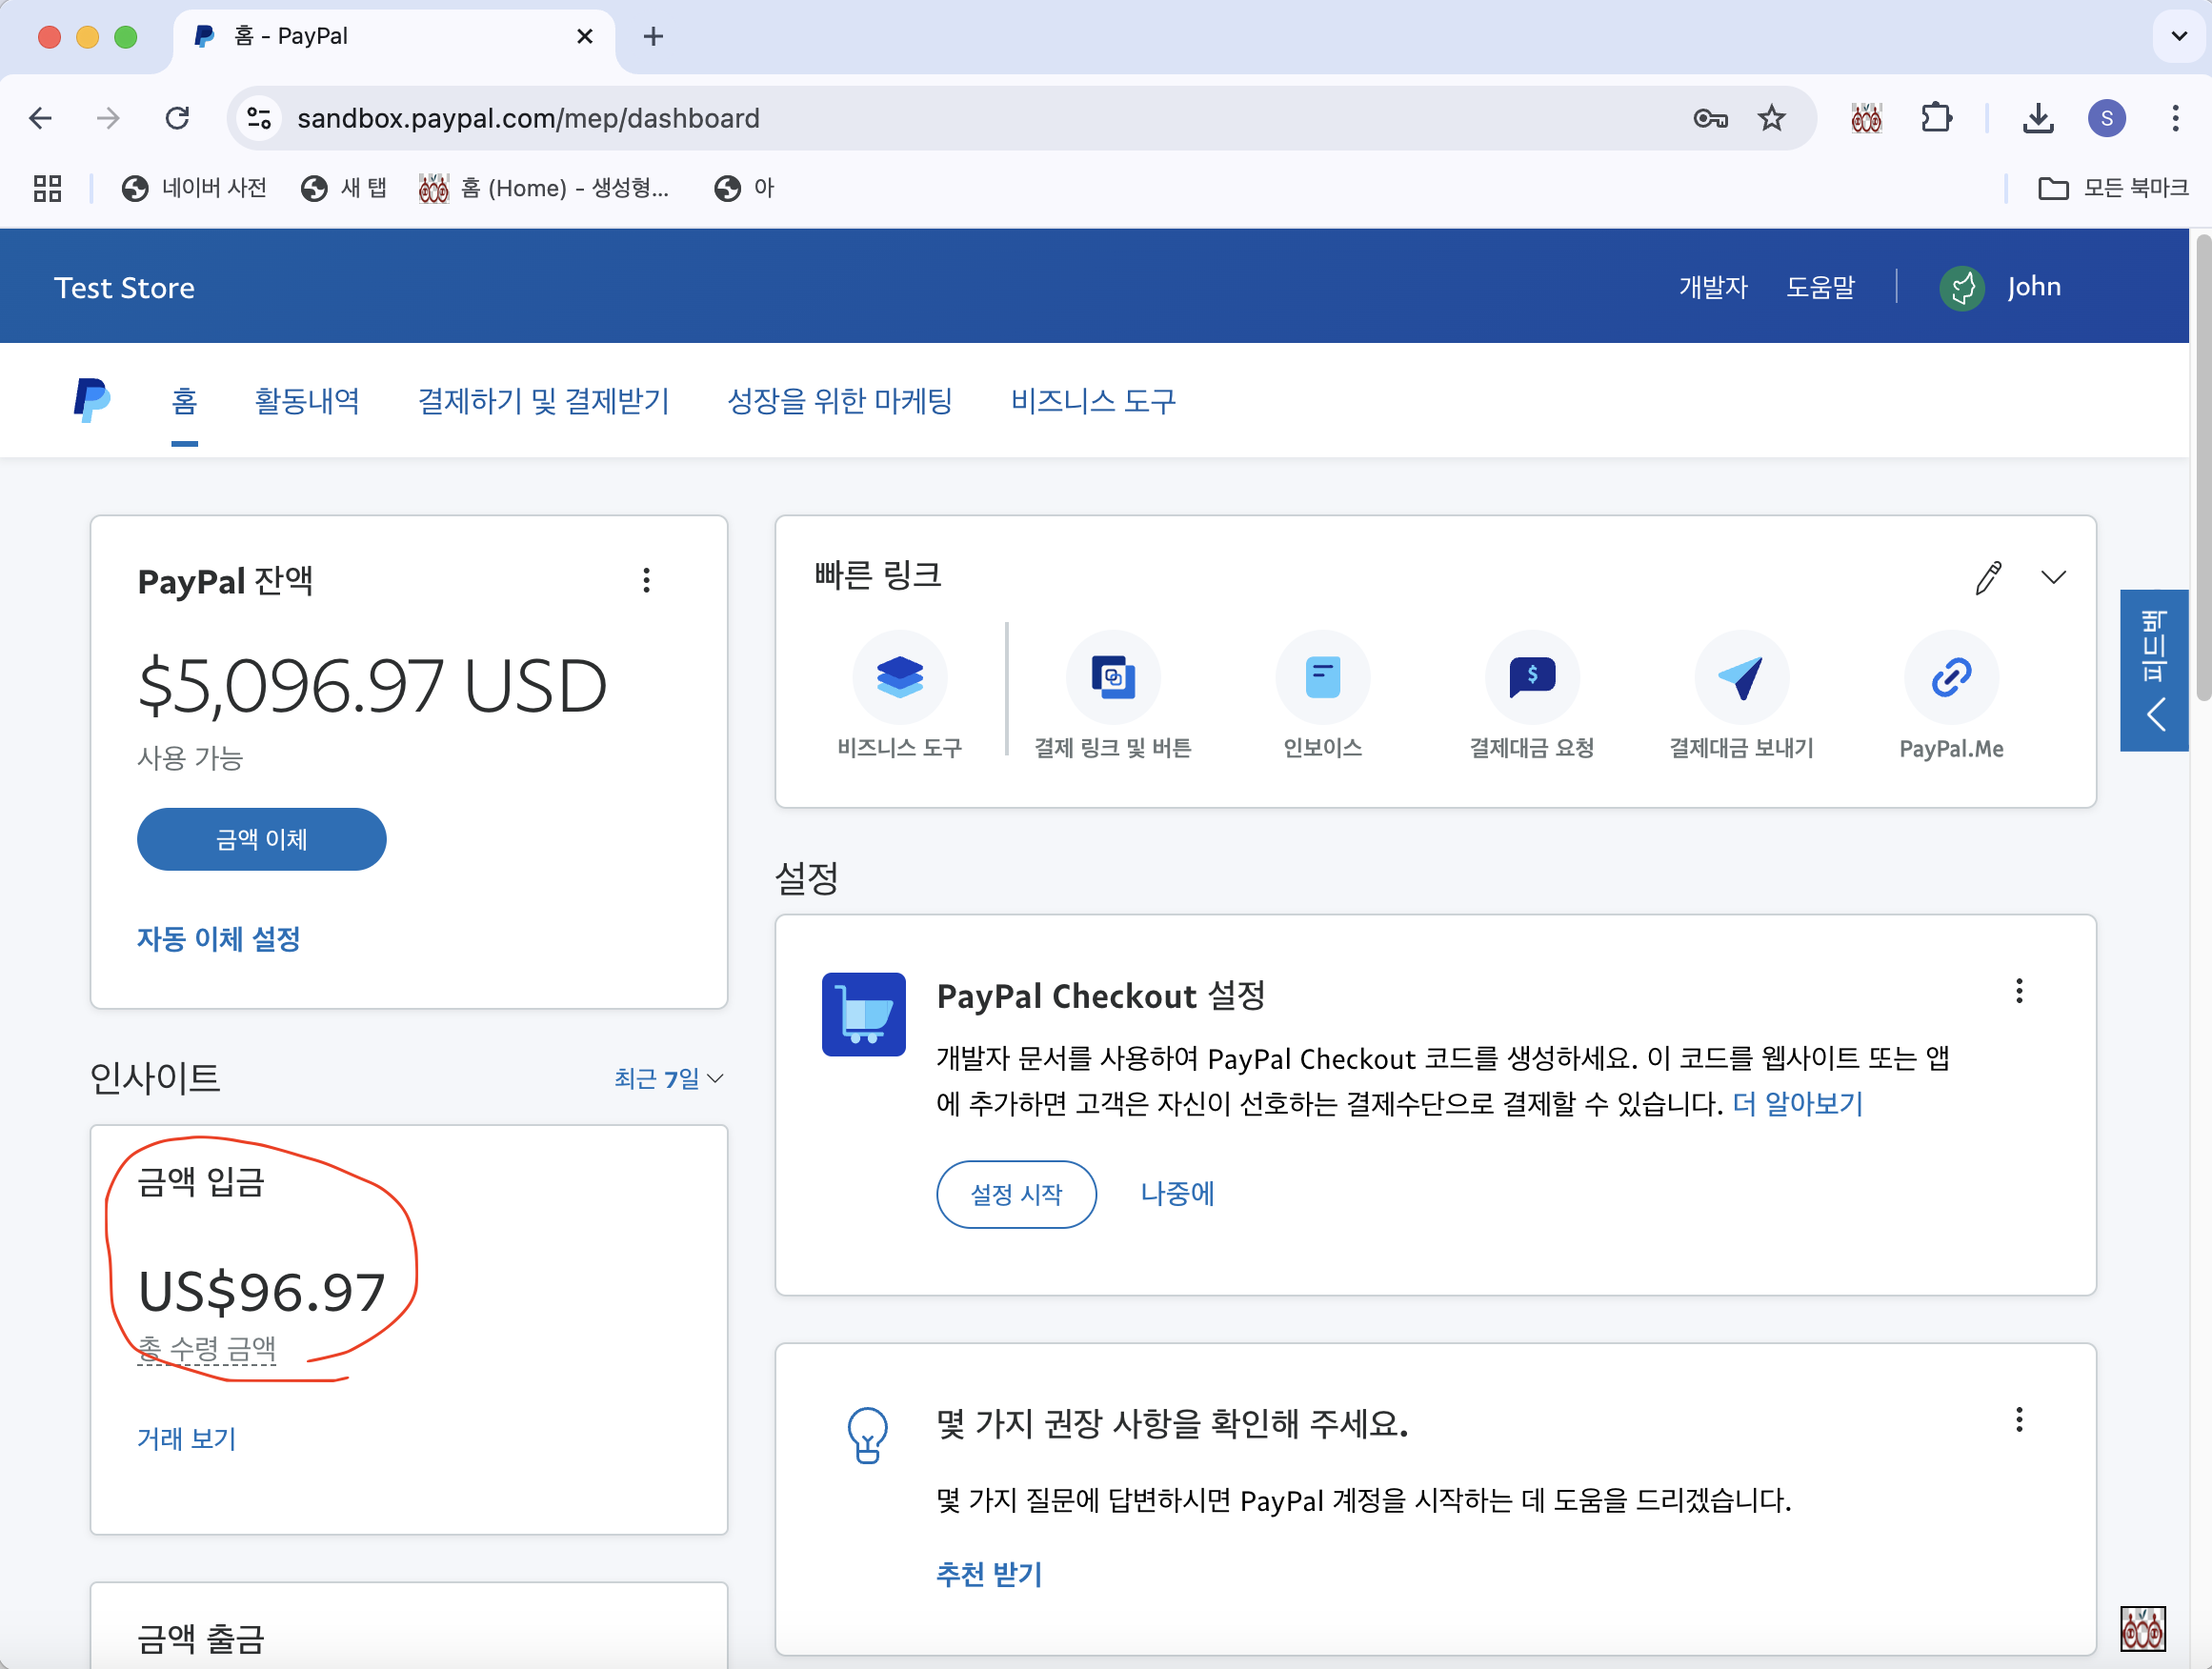Open the 인보이스 quick link icon
This screenshot has height=1669, width=2212.
(x=1322, y=677)
